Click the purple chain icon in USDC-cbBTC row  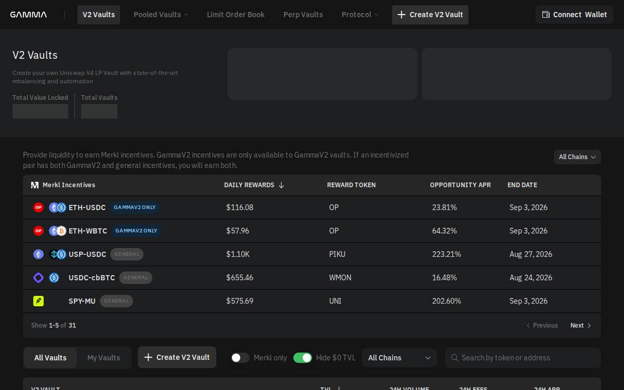point(38,278)
